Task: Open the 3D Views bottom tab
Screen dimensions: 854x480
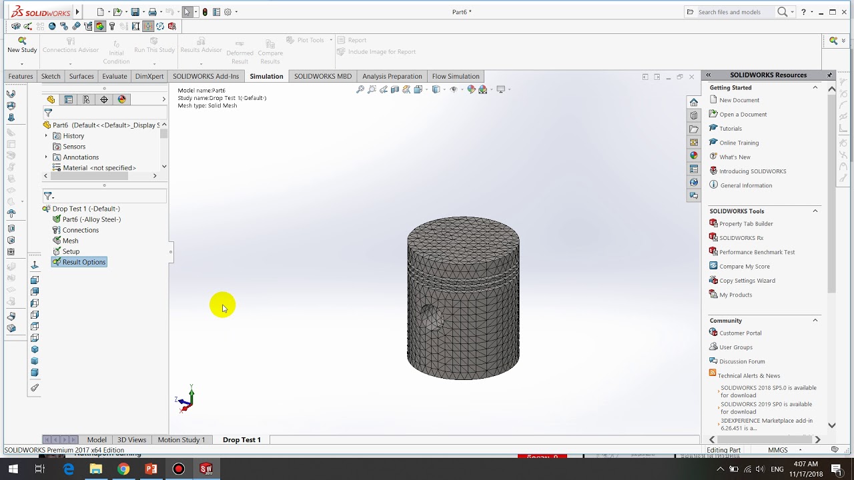Action: pos(132,440)
